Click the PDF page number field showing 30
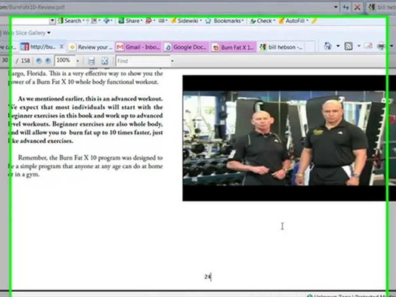 pos(5,60)
